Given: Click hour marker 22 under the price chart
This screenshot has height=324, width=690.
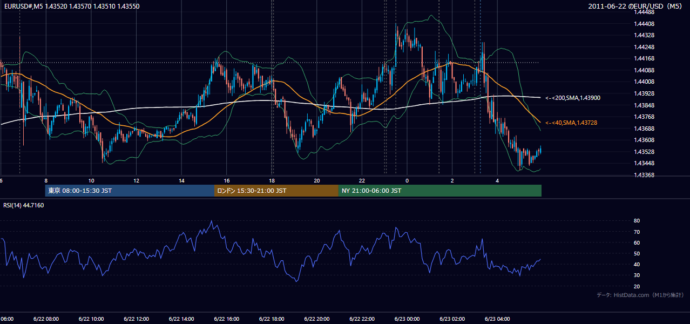Looking at the screenshot, I should click(x=362, y=180).
